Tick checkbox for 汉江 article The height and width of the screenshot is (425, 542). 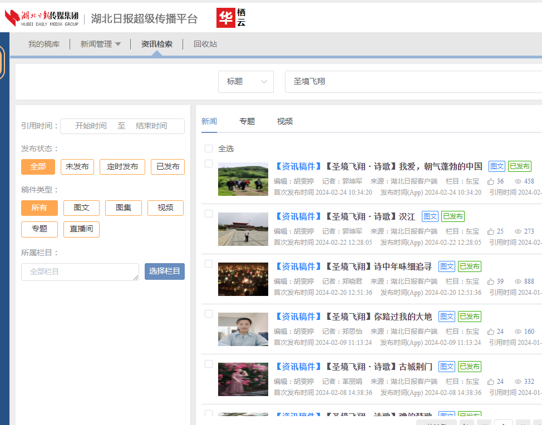tap(209, 214)
